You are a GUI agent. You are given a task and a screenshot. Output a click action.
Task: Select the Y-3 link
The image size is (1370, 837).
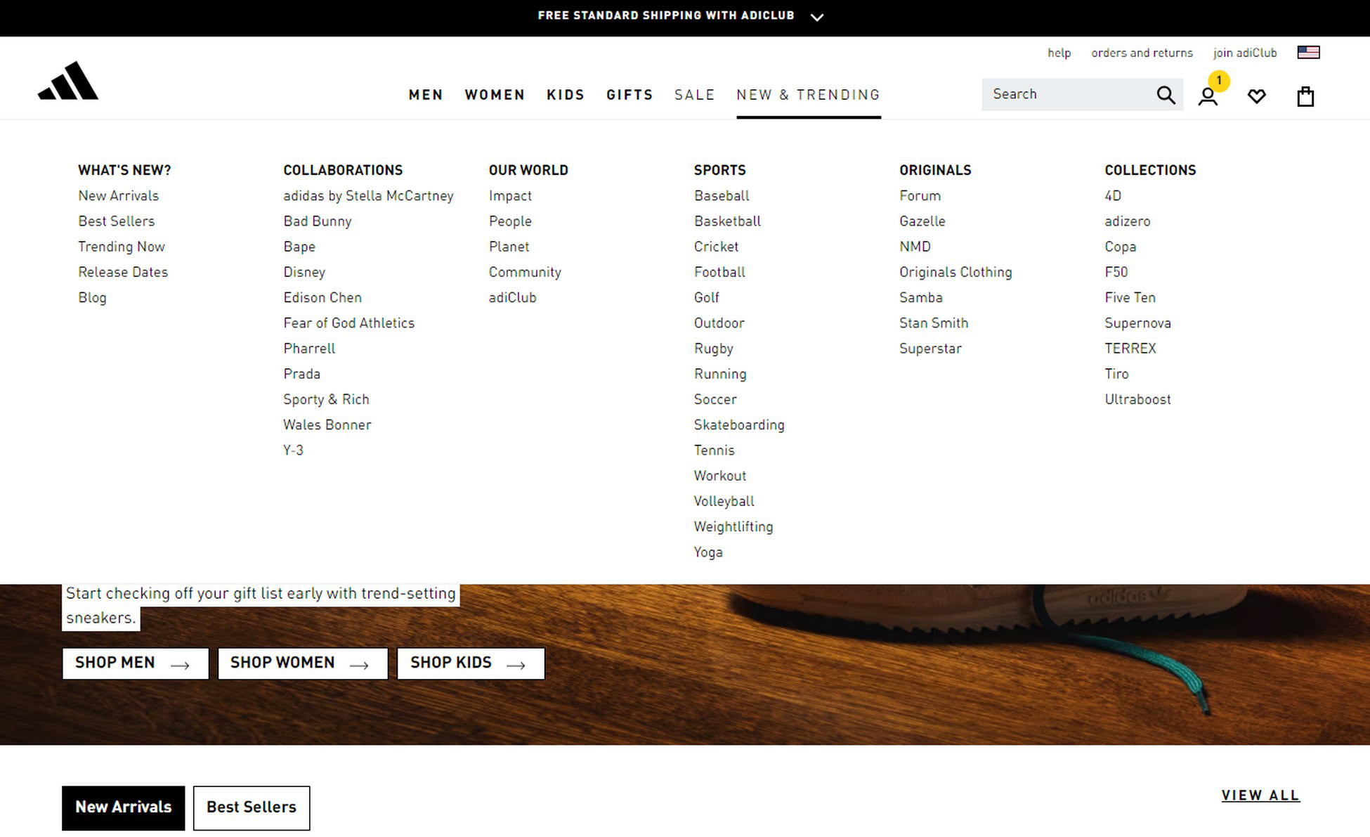pyautogui.click(x=293, y=450)
